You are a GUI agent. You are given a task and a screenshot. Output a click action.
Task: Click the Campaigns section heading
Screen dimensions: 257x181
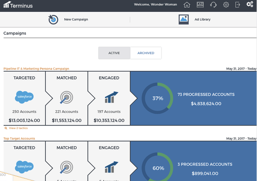(x=15, y=33)
